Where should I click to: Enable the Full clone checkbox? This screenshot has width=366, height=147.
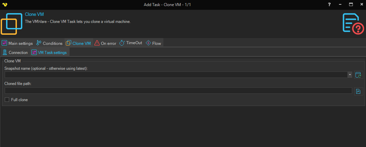[7, 100]
